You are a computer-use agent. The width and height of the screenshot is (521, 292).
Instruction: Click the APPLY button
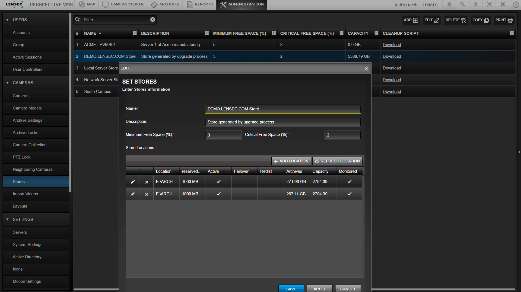(320, 289)
